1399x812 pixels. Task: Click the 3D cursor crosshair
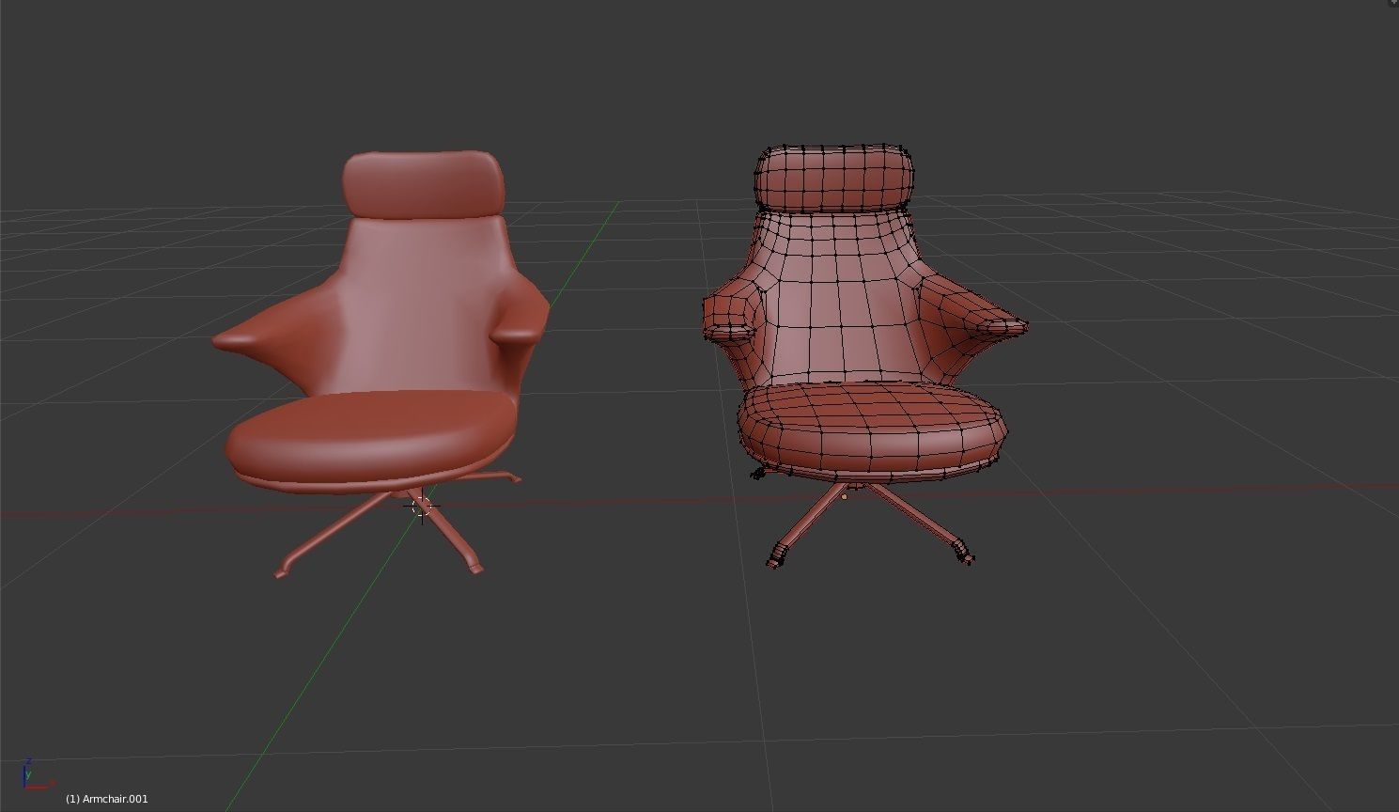tap(422, 507)
